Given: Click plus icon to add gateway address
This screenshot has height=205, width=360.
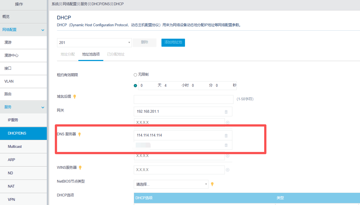Looking at the screenshot, I should [228, 122].
